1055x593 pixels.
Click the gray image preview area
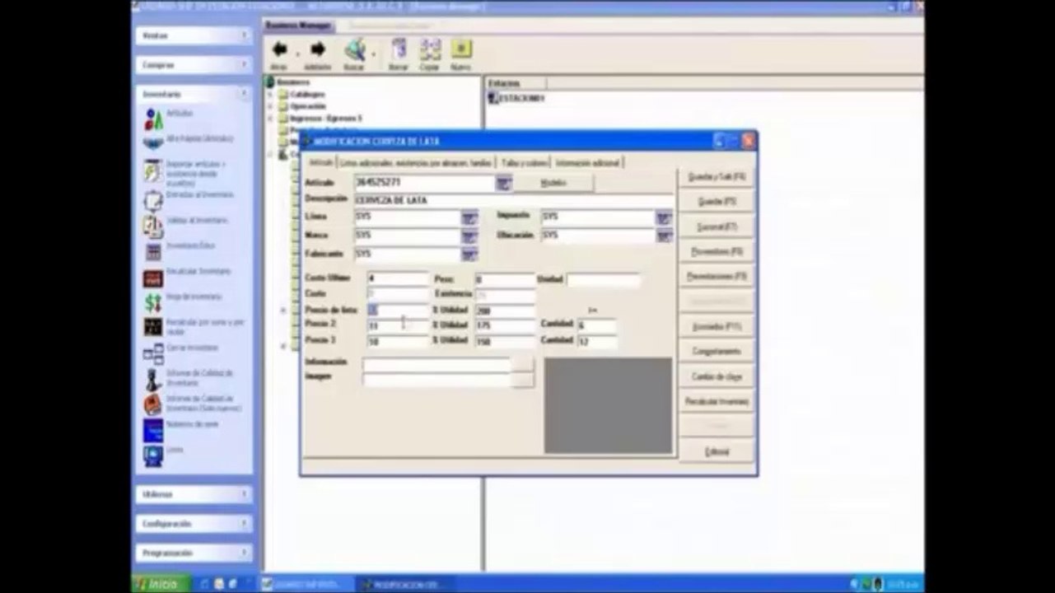pos(608,405)
